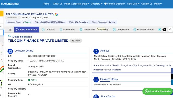Click the Company Status Active badge
The height and width of the screenshot is (98, 173).
point(19,22)
